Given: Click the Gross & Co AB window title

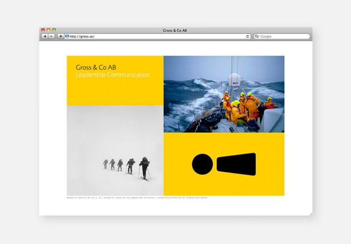Looking at the screenshot, I should click(x=175, y=31).
